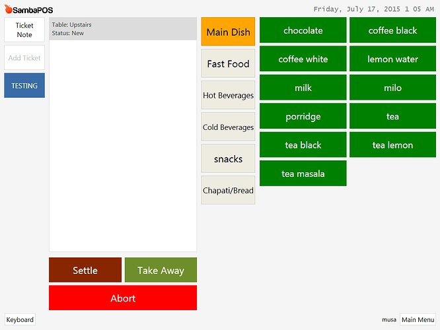The height and width of the screenshot is (330, 440).
Task: Add coffee black to the order
Action: (x=392, y=30)
